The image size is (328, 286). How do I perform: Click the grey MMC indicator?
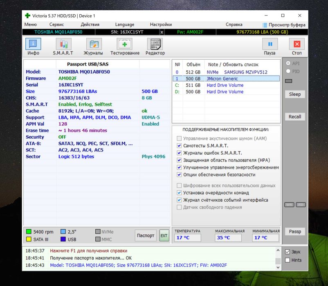98,239
